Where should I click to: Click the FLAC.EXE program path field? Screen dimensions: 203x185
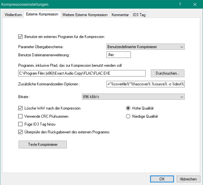click(82, 73)
